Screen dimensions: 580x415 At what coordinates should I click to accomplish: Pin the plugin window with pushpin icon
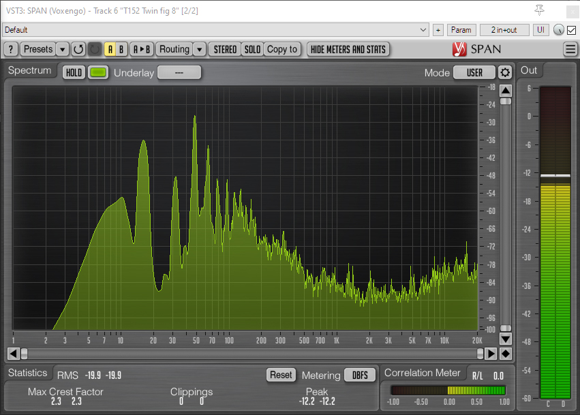pos(539,10)
